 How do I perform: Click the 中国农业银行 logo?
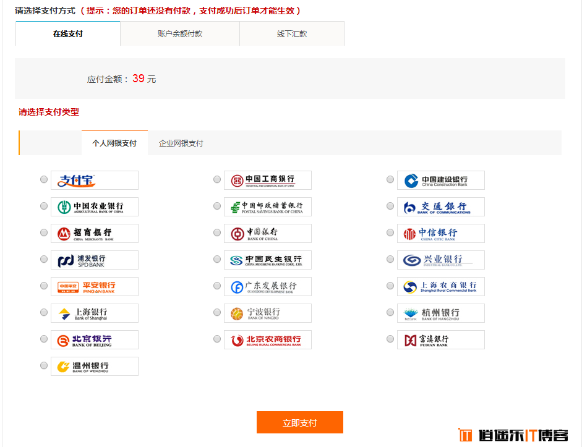(95, 207)
